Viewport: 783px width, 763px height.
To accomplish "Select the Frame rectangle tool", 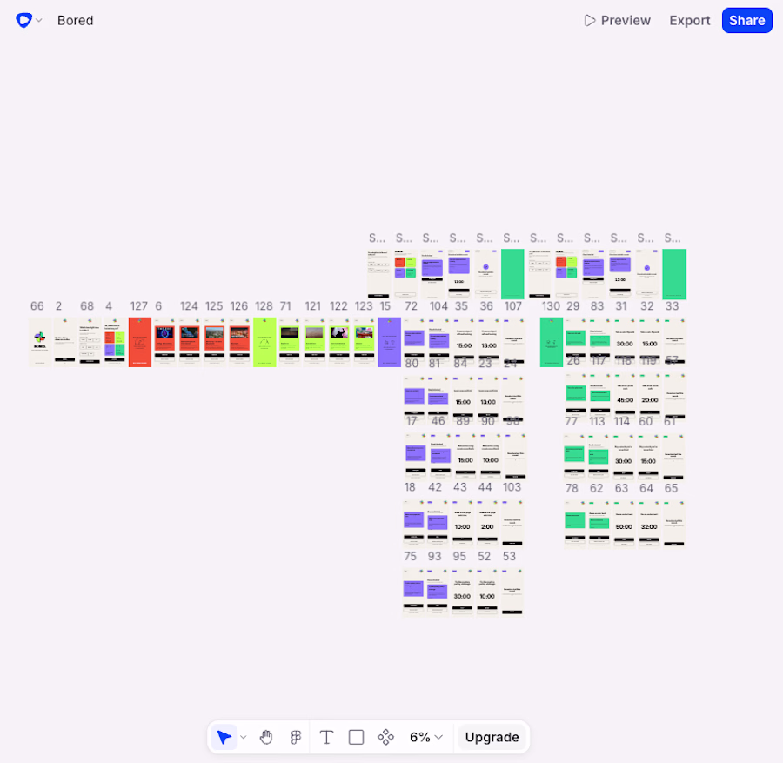I will [x=356, y=737].
